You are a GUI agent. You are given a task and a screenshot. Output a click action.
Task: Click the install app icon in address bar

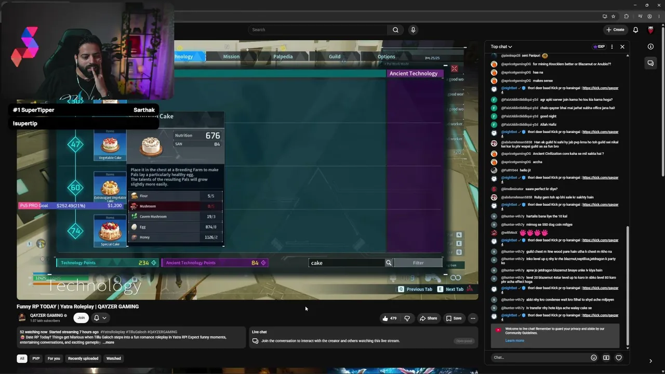[605, 16]
